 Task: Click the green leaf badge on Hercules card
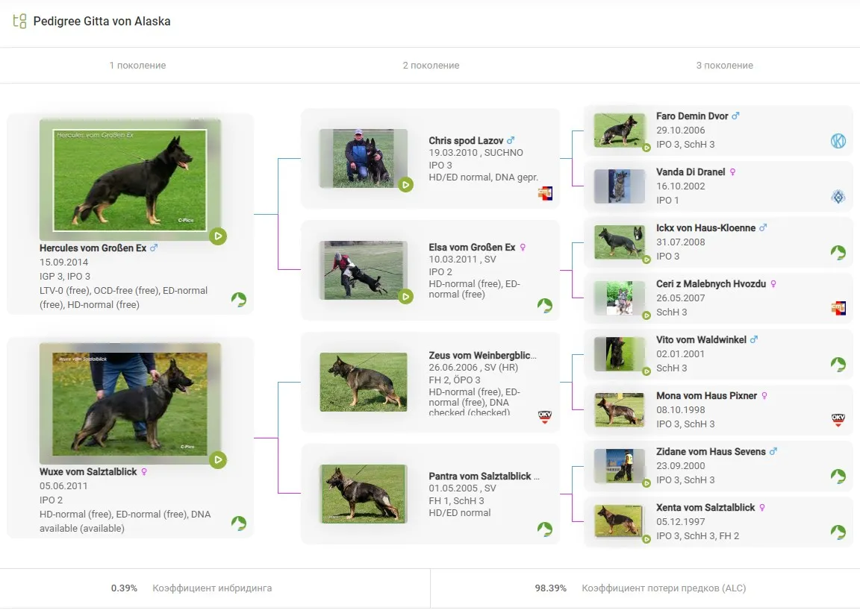[x=238, y=300]
